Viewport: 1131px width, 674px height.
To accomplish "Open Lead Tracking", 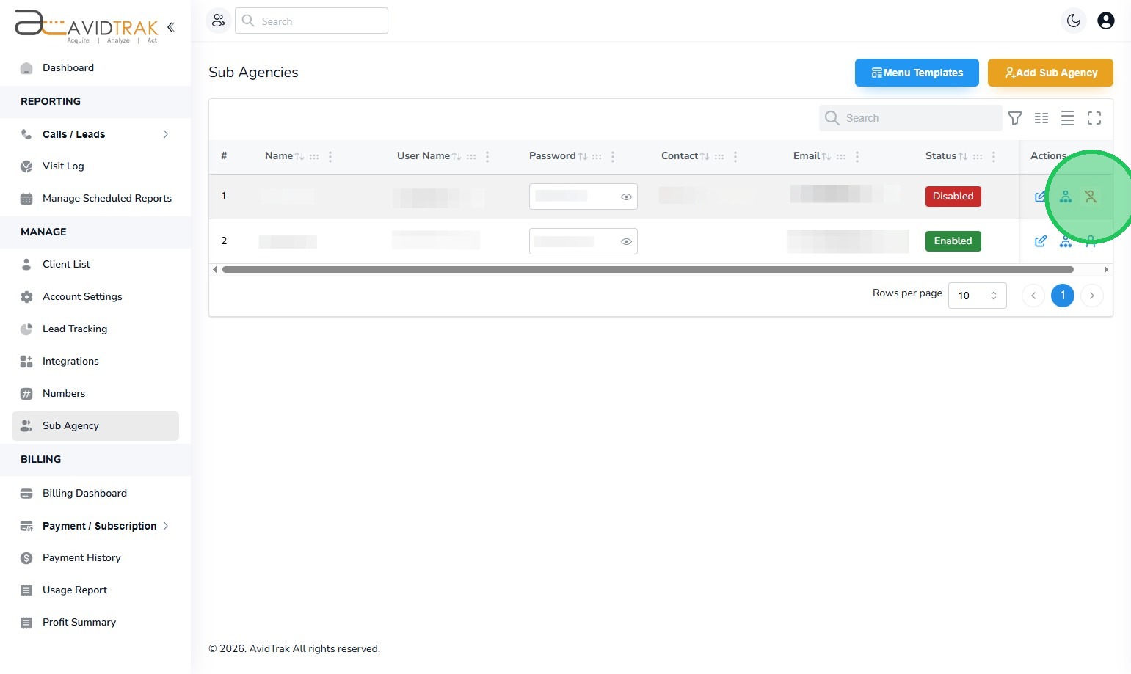I will coord(95,329).
